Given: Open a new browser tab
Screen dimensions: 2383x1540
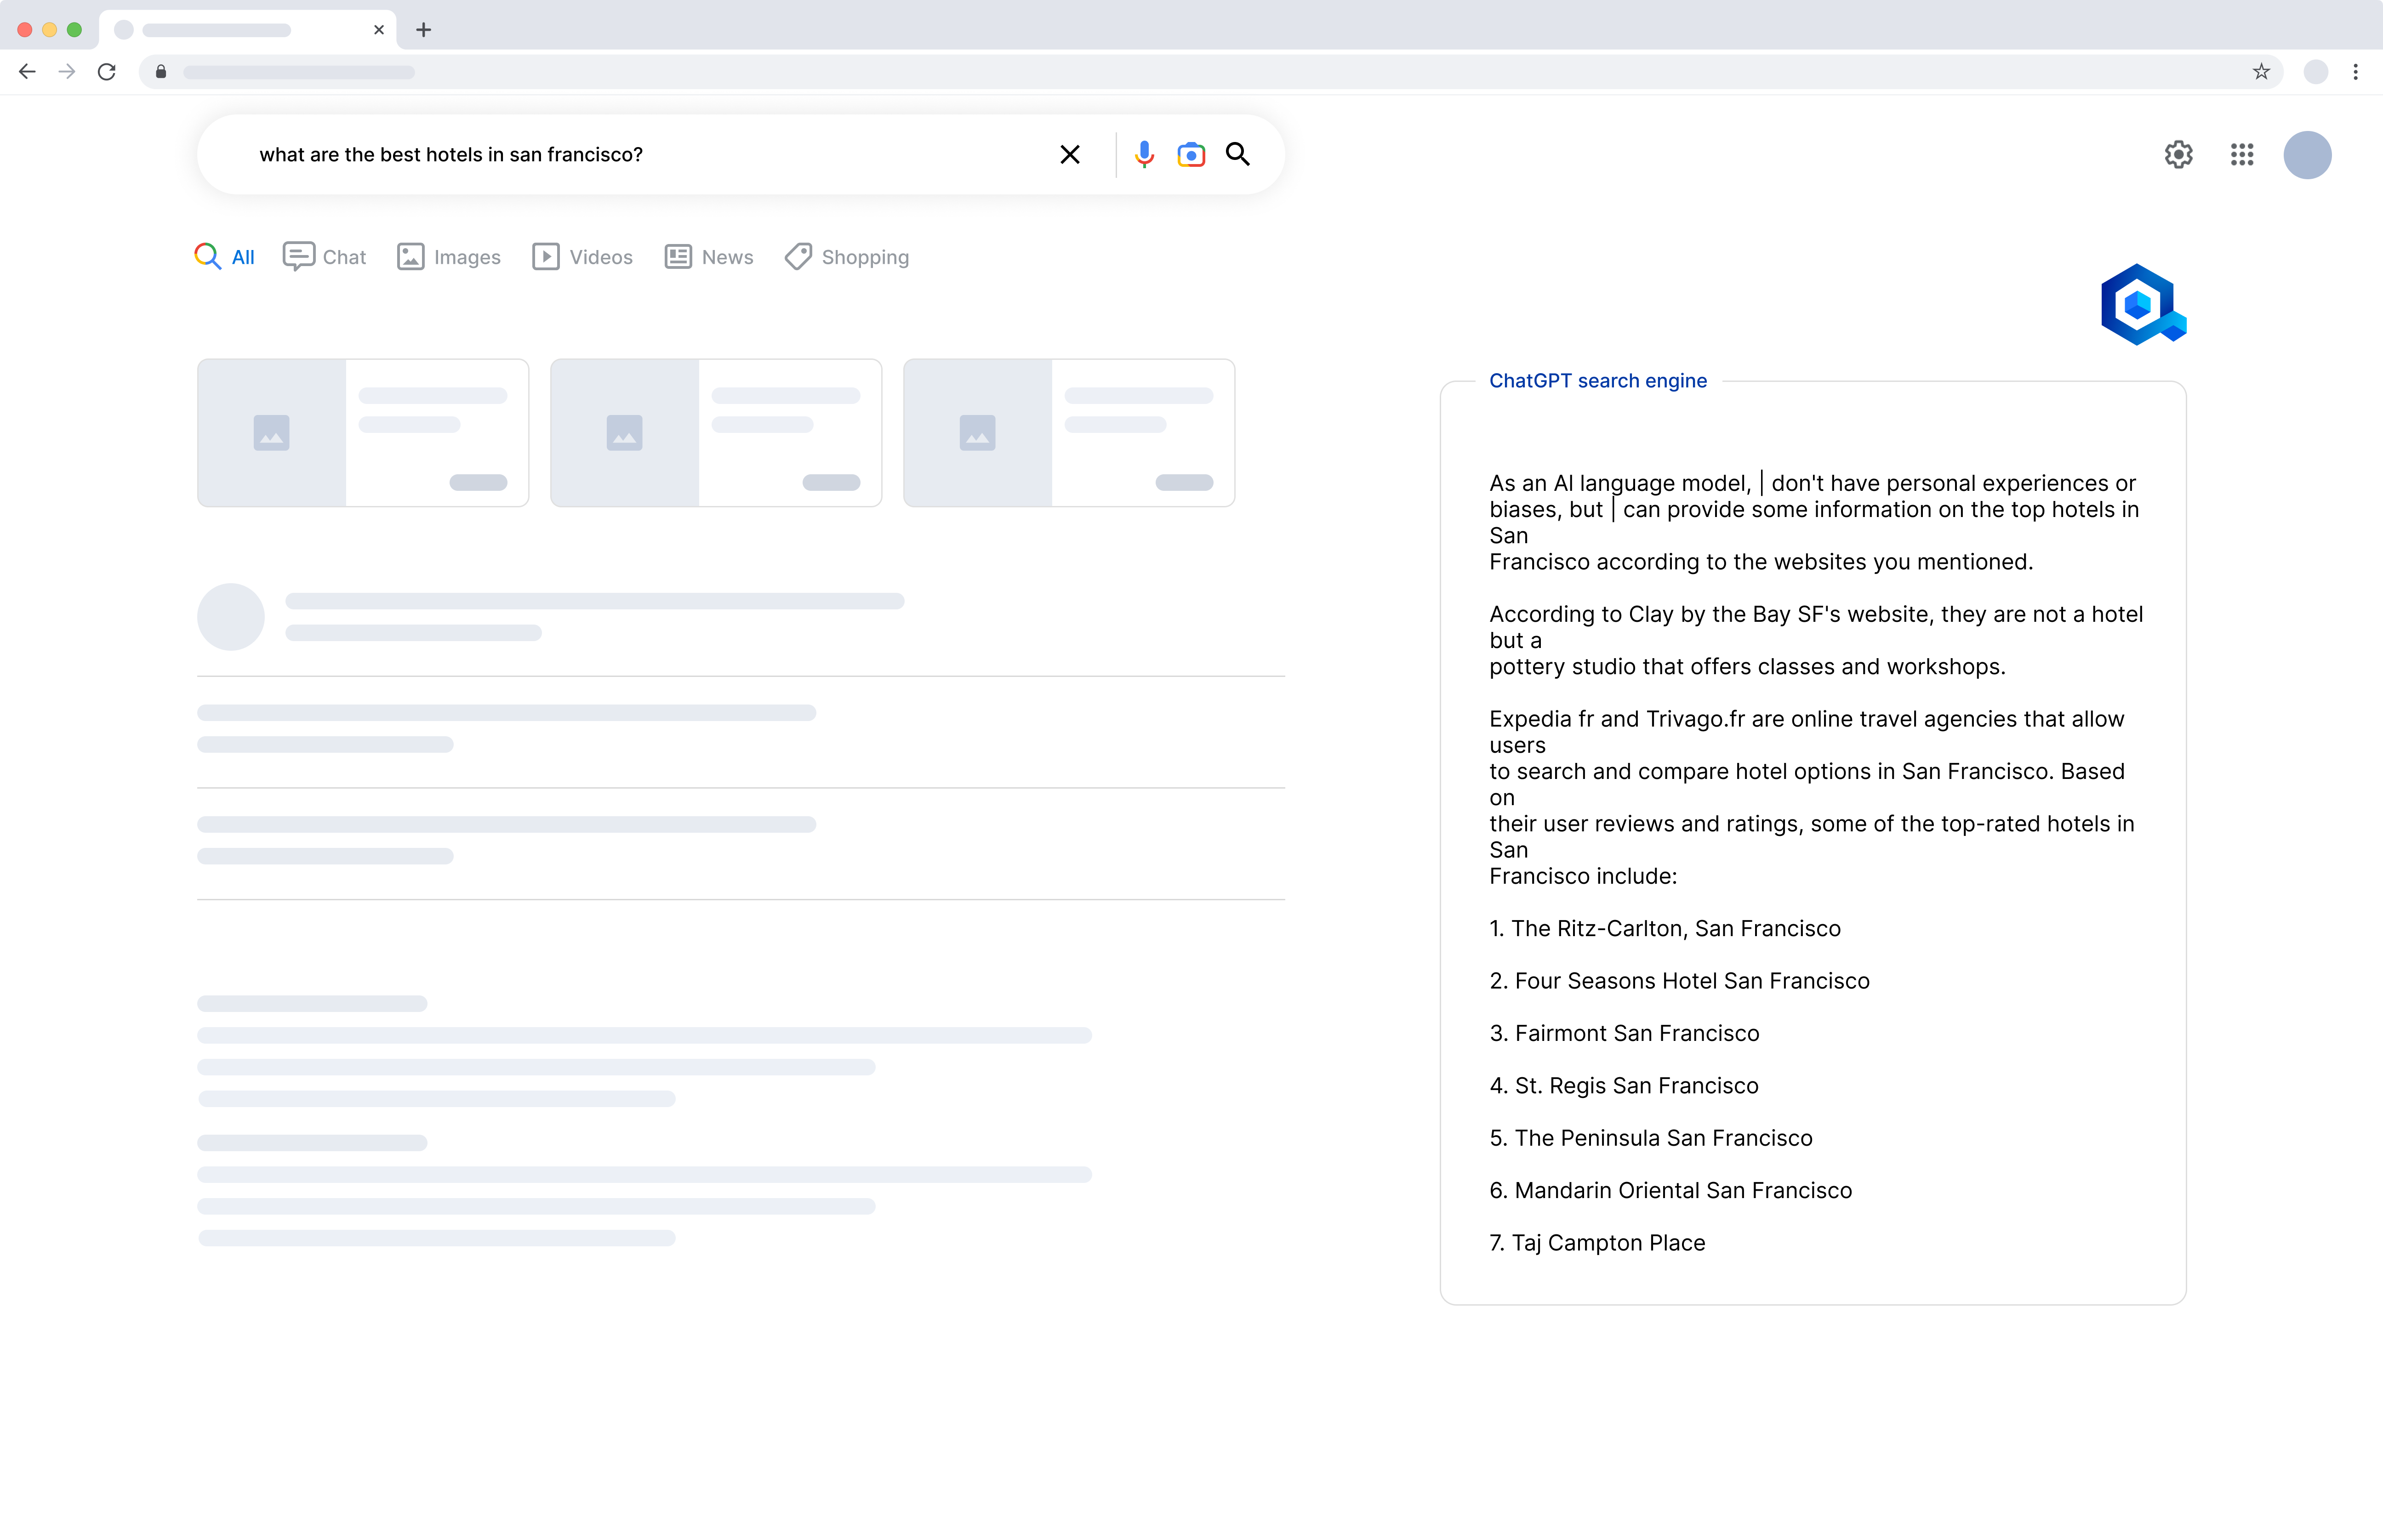Looking at the screenshot, I should click(x=423, y=29).
